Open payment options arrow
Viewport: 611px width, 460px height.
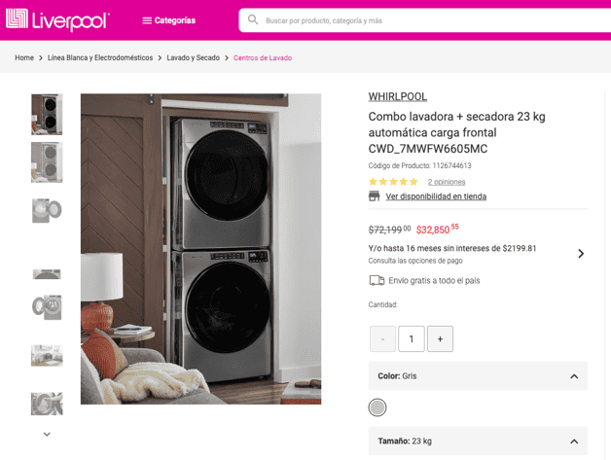(581, 254)
